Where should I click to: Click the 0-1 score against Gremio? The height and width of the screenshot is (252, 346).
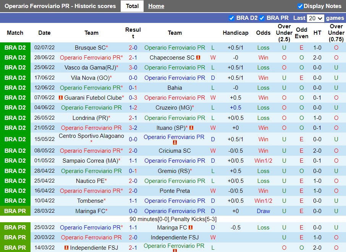point(133,171)
